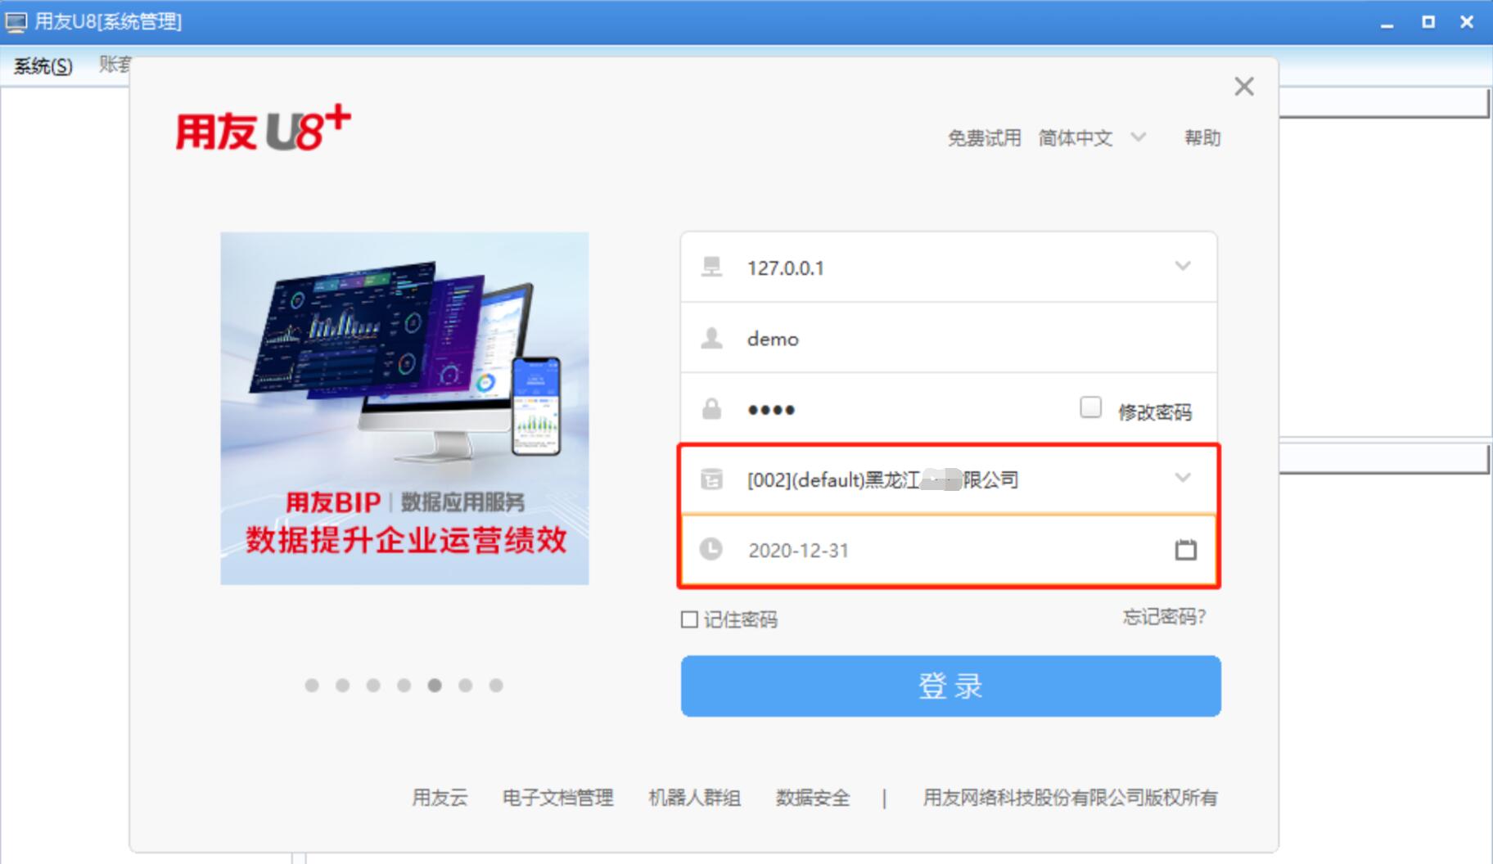1493x864 pixels.
Task: Select the third carousel dot
Action: 373,686
